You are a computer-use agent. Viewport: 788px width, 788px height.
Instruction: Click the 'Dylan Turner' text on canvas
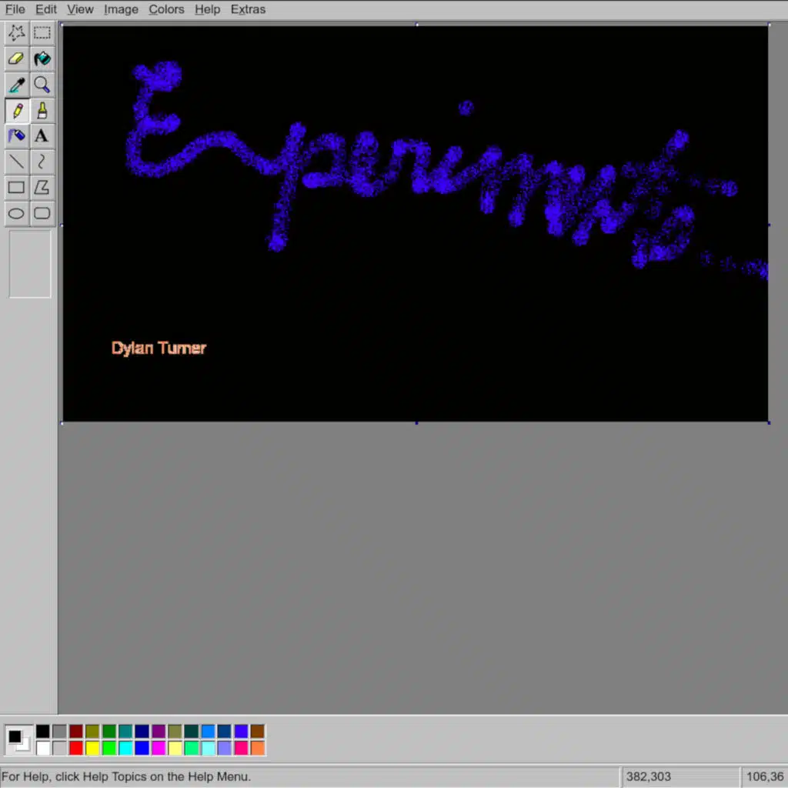[159, 349]
